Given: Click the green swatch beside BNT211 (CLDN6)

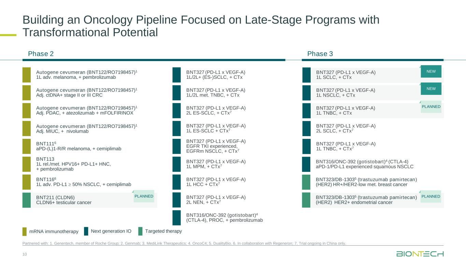Looking at the screenshot, I should tap(27, 200).
